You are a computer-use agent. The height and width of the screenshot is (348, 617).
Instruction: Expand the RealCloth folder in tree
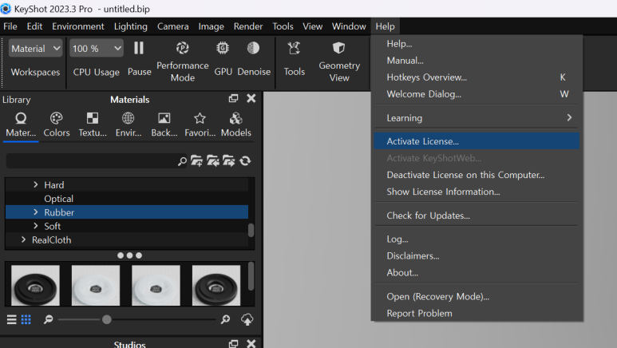click(x=23, y=239)
